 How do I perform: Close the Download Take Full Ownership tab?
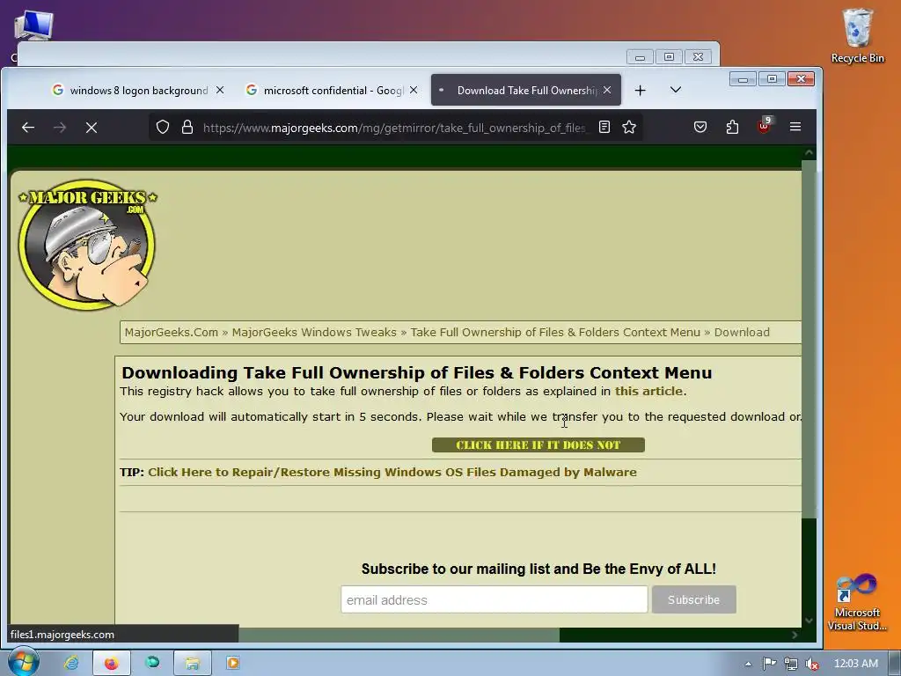click(x=607, y=91)
